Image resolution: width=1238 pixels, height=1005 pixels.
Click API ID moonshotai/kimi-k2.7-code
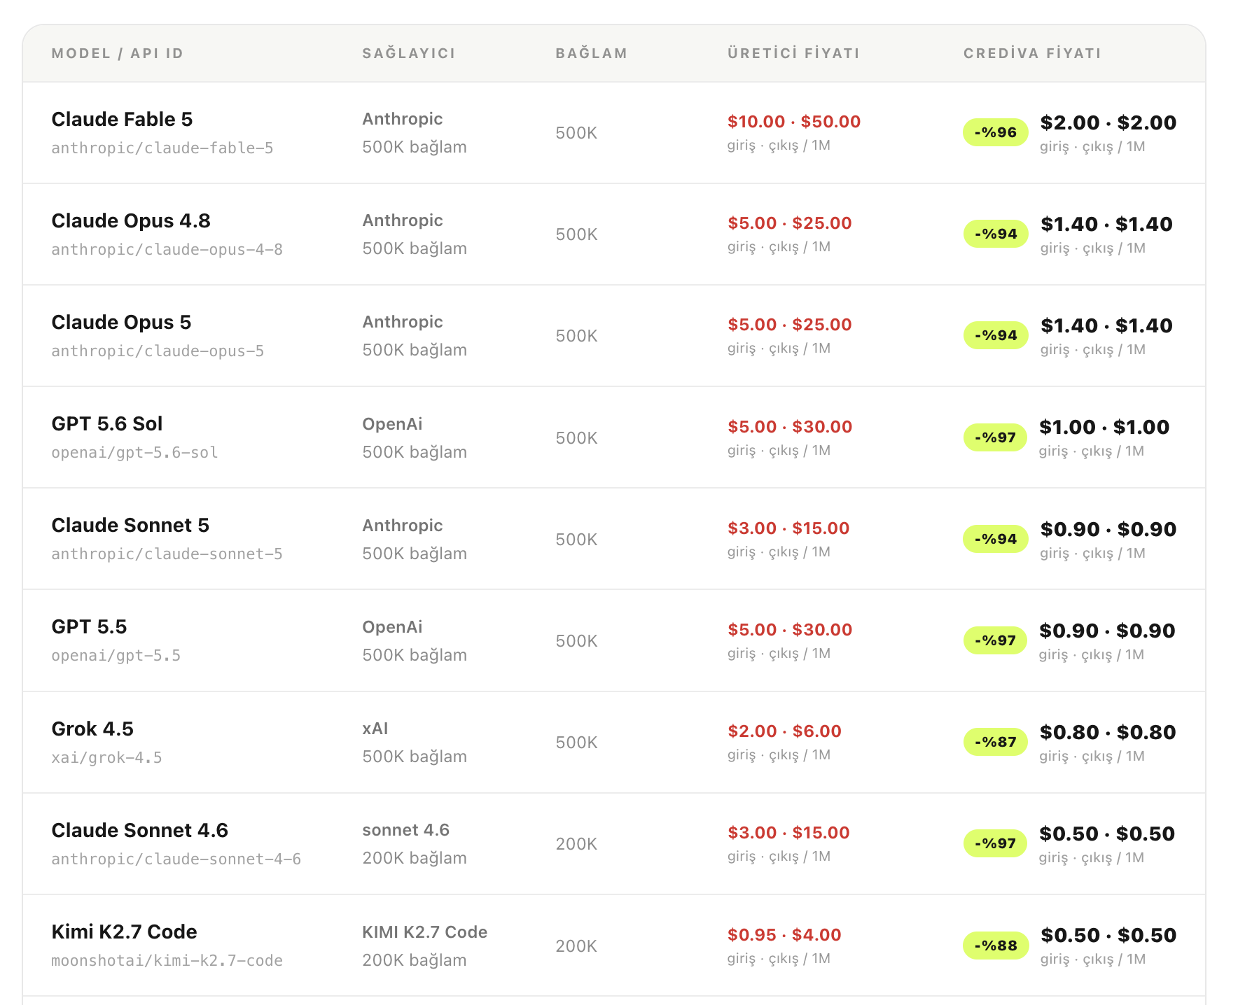pos(167,960)
